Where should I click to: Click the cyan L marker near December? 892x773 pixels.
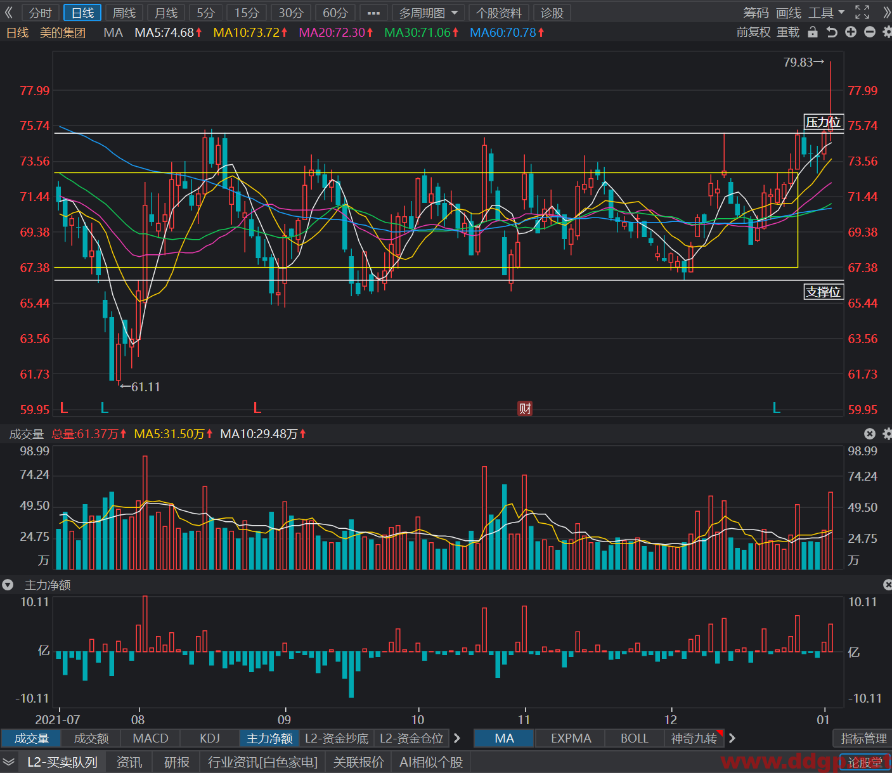click(x=776, y=408)
